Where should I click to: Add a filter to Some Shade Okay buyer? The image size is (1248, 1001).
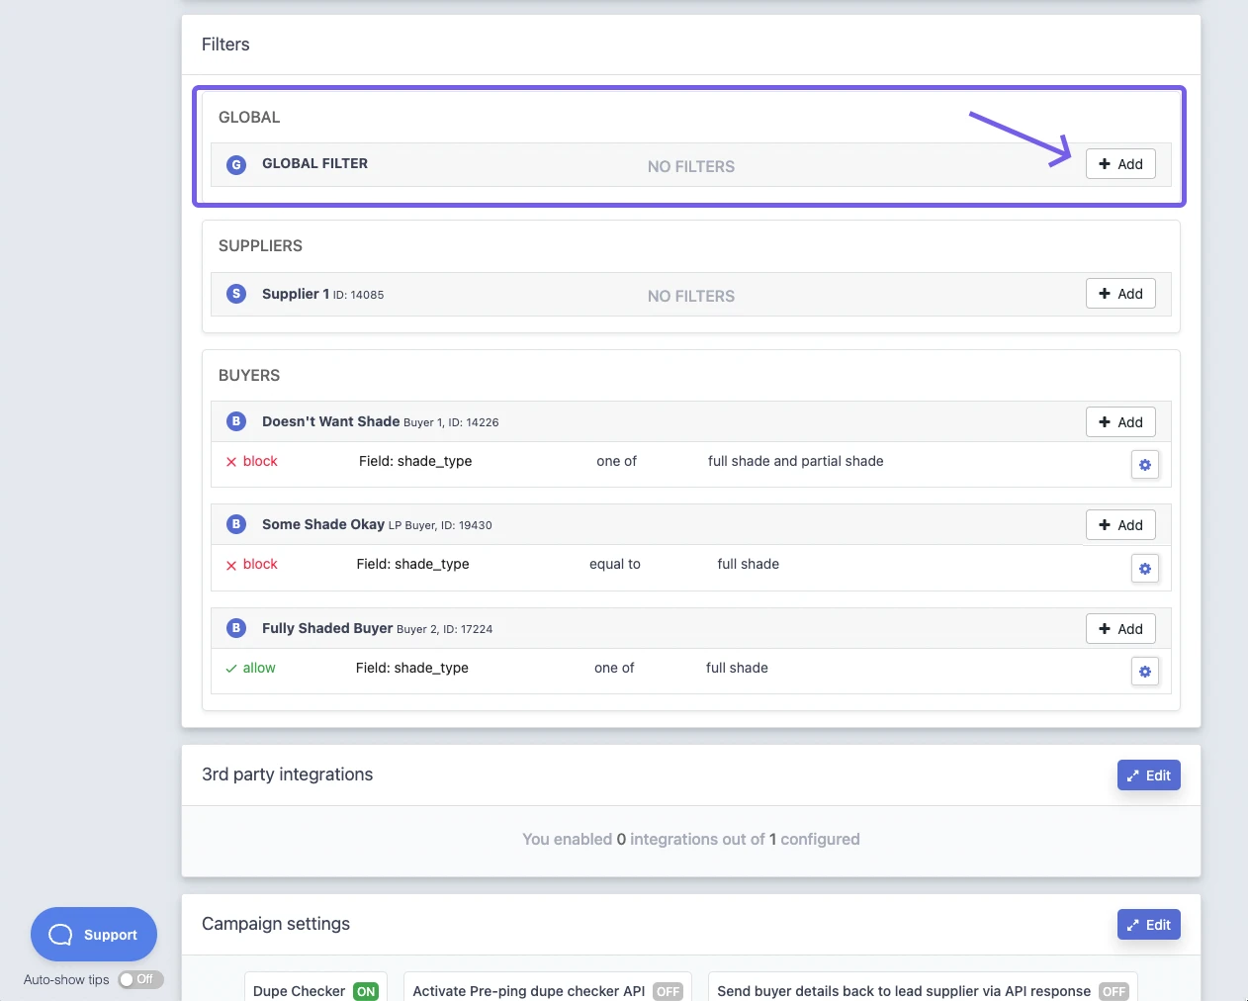click(1120, 524)
